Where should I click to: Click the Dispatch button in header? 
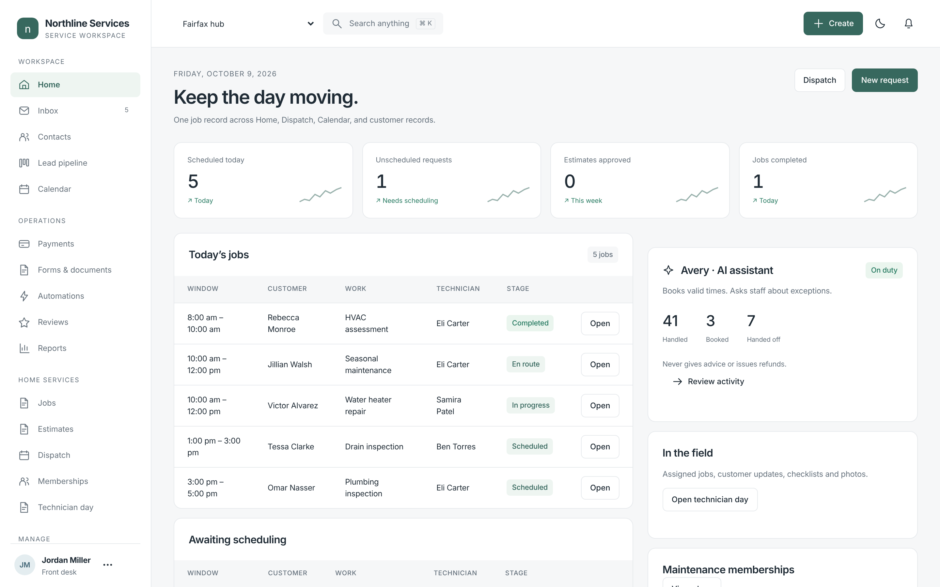click(819, 80)
